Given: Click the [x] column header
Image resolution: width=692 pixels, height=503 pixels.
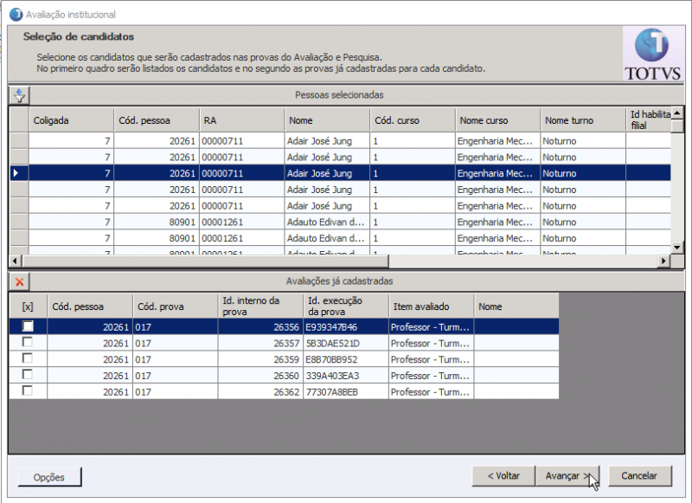Looking at the screenshot, I should [x=26, y=306].
